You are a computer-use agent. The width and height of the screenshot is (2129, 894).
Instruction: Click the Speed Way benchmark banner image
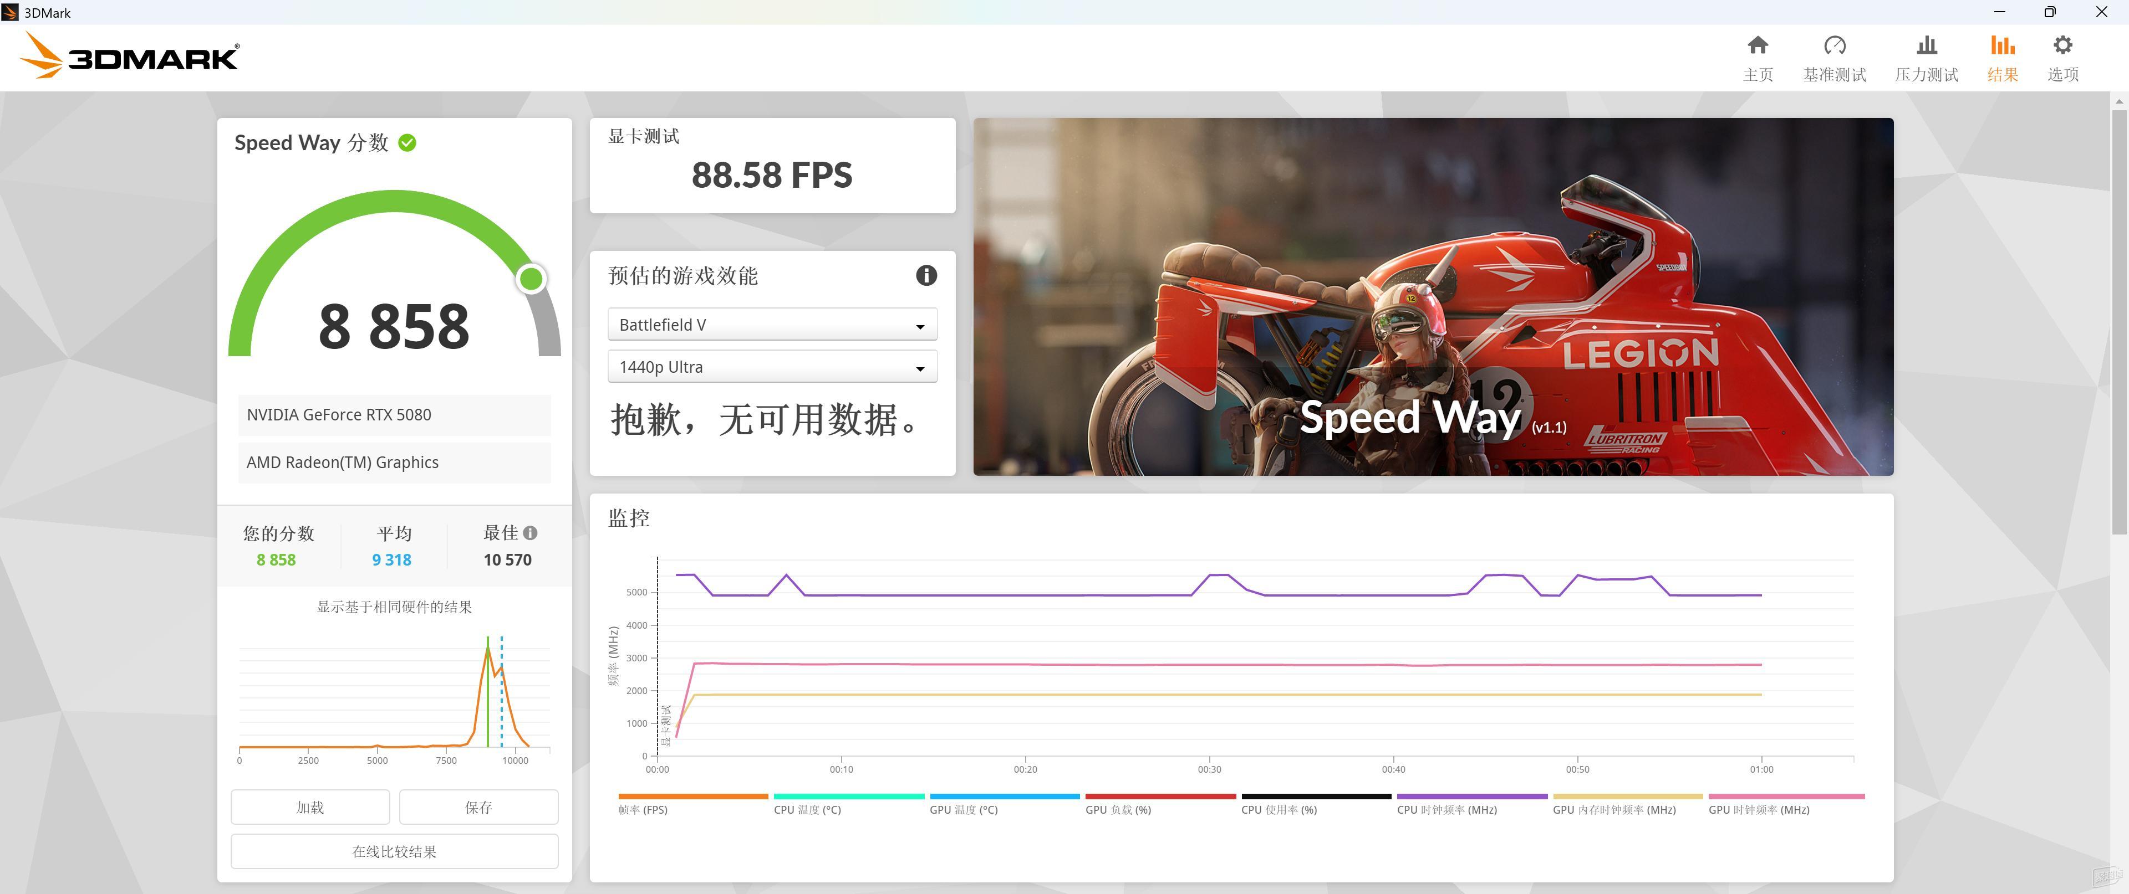point(1433,296)
